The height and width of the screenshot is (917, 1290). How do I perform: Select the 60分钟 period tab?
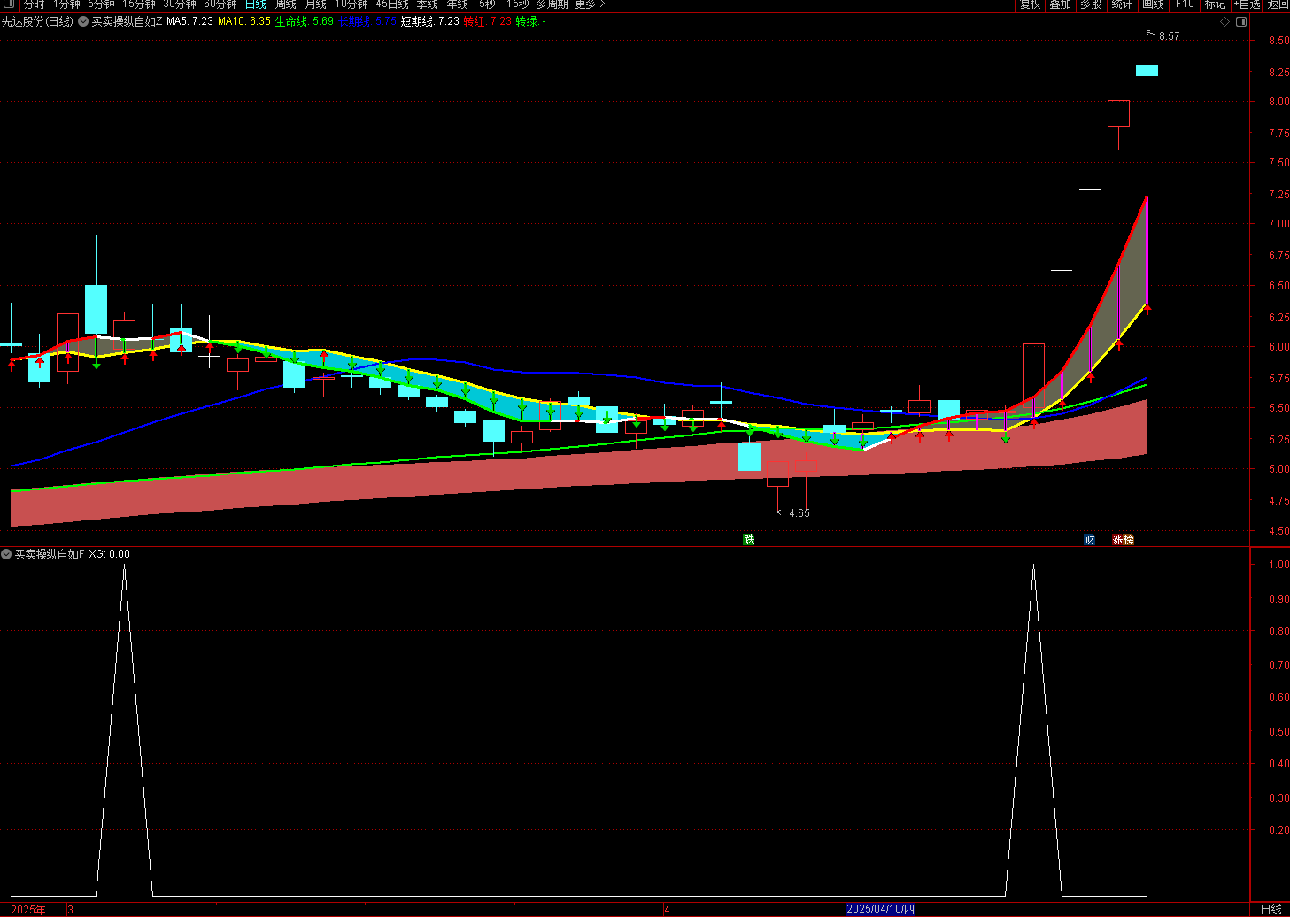pyautogui.click(x=220, y=4)
